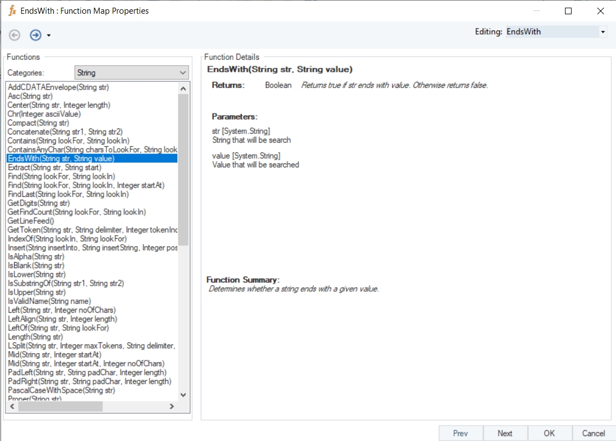The height and width of the screenshot is (441, 616).
Task: Select the GetDigits function entry
Action: pos(38,203)
